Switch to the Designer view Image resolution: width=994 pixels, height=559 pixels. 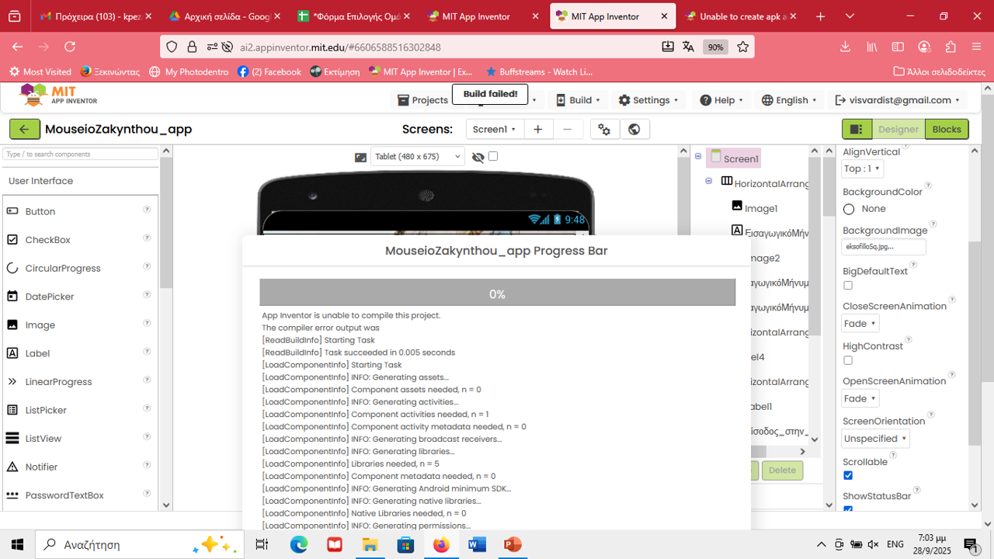(898, 130)
